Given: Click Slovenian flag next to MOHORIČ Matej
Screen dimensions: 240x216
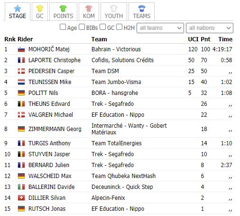Looking at the screenshot, I should tap(21, 49).
